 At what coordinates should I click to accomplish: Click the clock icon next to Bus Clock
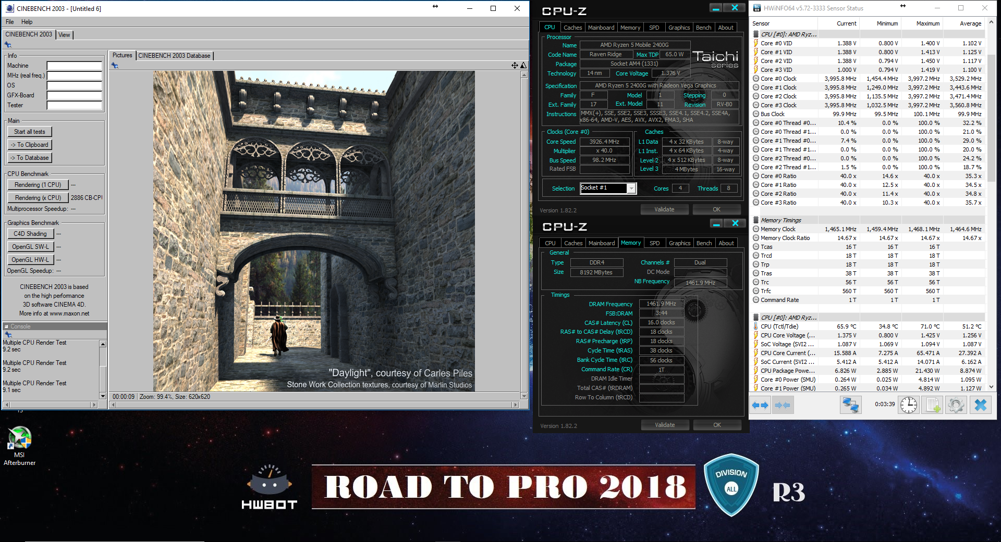756,114
